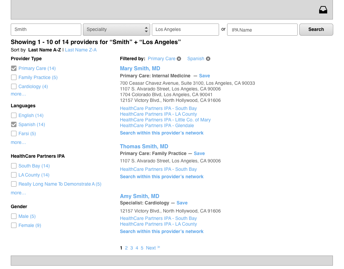Save Thomas Smith to saved providers
This screenshot has height=269, width=344.
pyautogui.click(x=199, y=154)
